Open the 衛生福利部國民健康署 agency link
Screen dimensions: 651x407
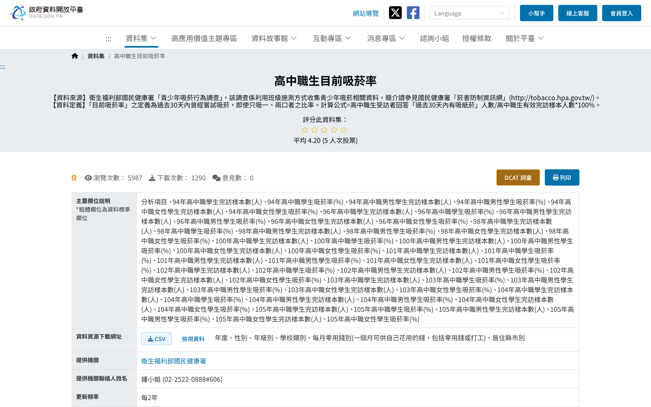click(x=174, y=361)
